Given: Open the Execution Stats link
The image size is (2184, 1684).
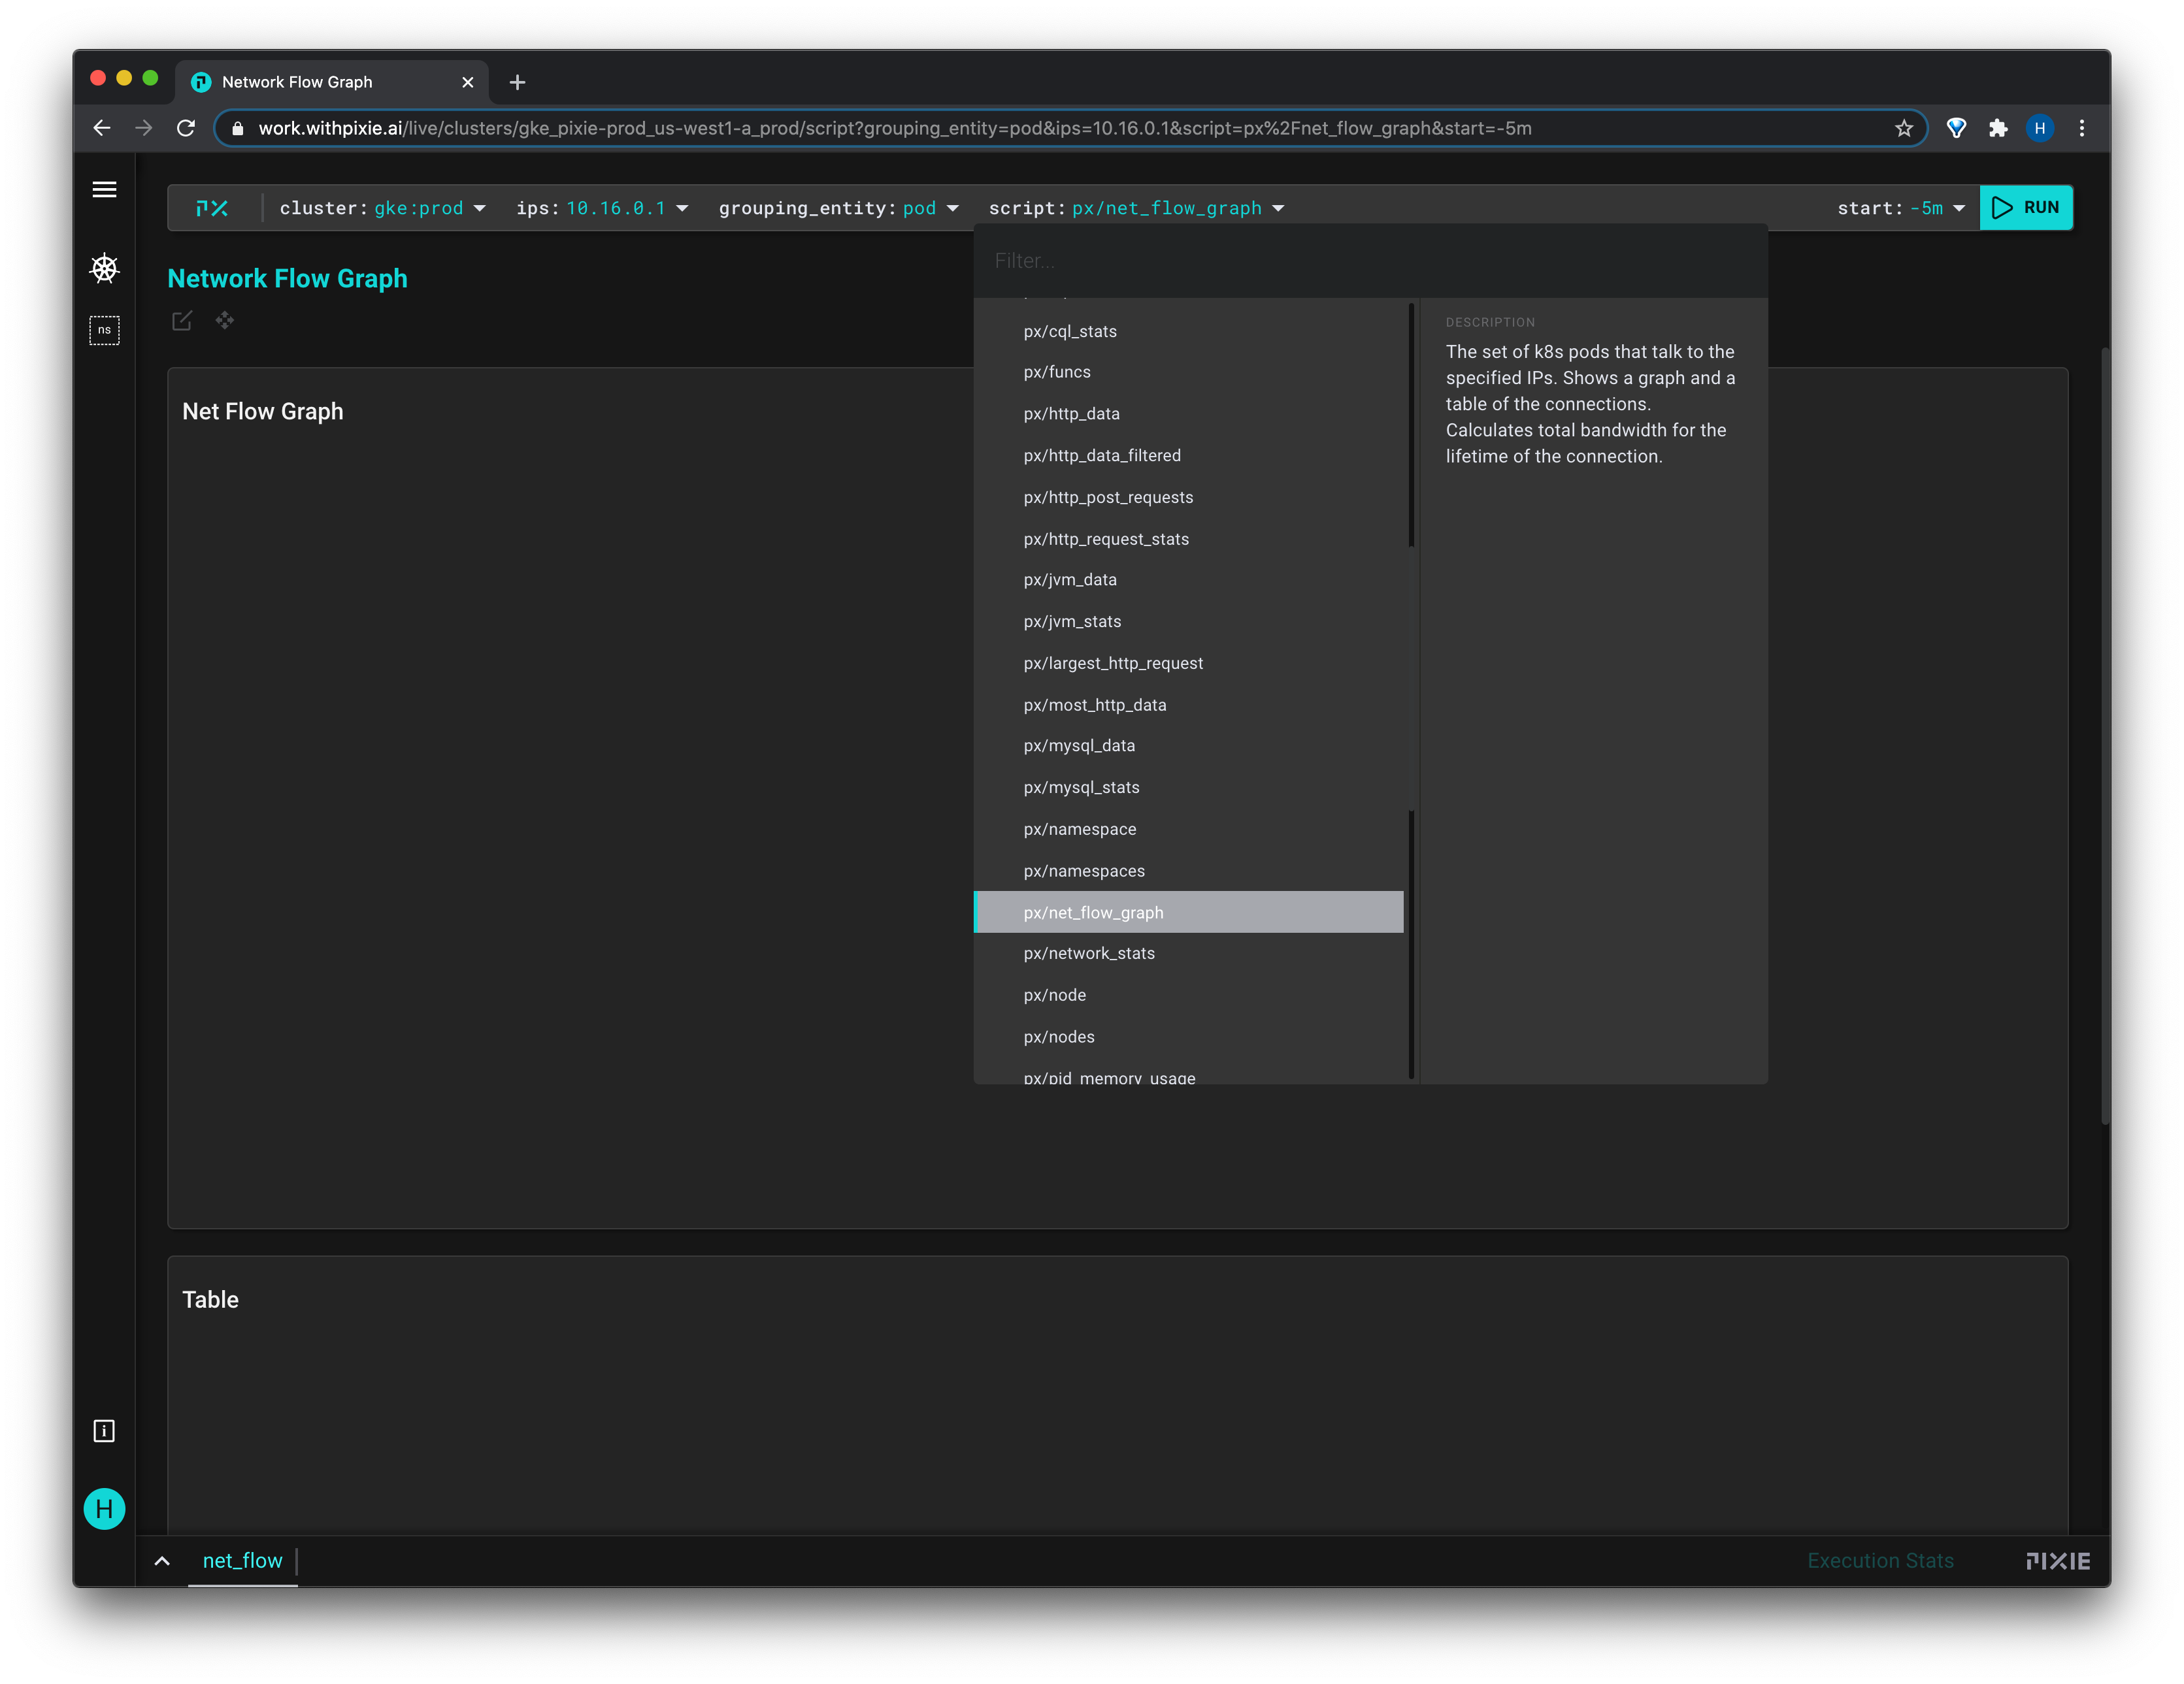Looking at the screenshot, I should point(1880,1560).
